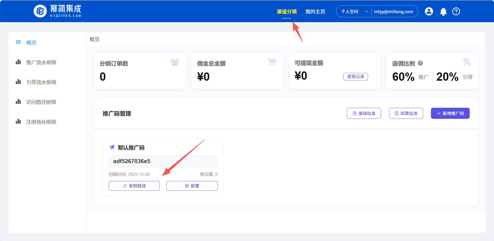This screenshot has height=241, width=494.
Task: Open the 幂简集成 logo homepage
Action: click(57, 11)
